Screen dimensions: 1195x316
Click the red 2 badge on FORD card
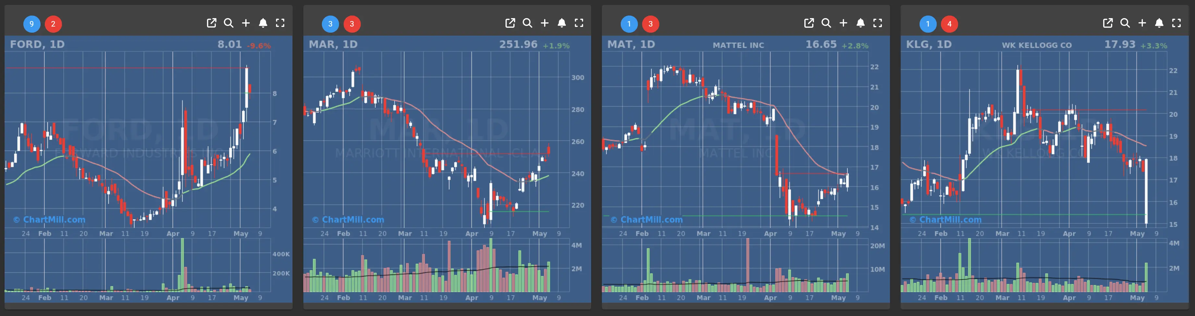click(53, 24)
